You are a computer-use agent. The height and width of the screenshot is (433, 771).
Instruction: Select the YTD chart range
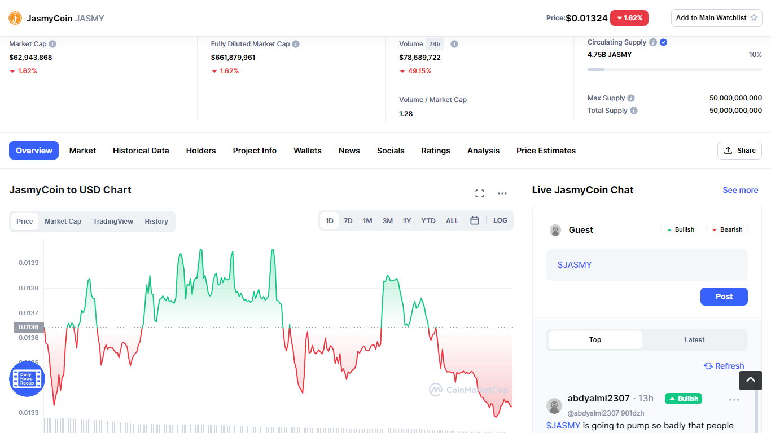(428, 220)
